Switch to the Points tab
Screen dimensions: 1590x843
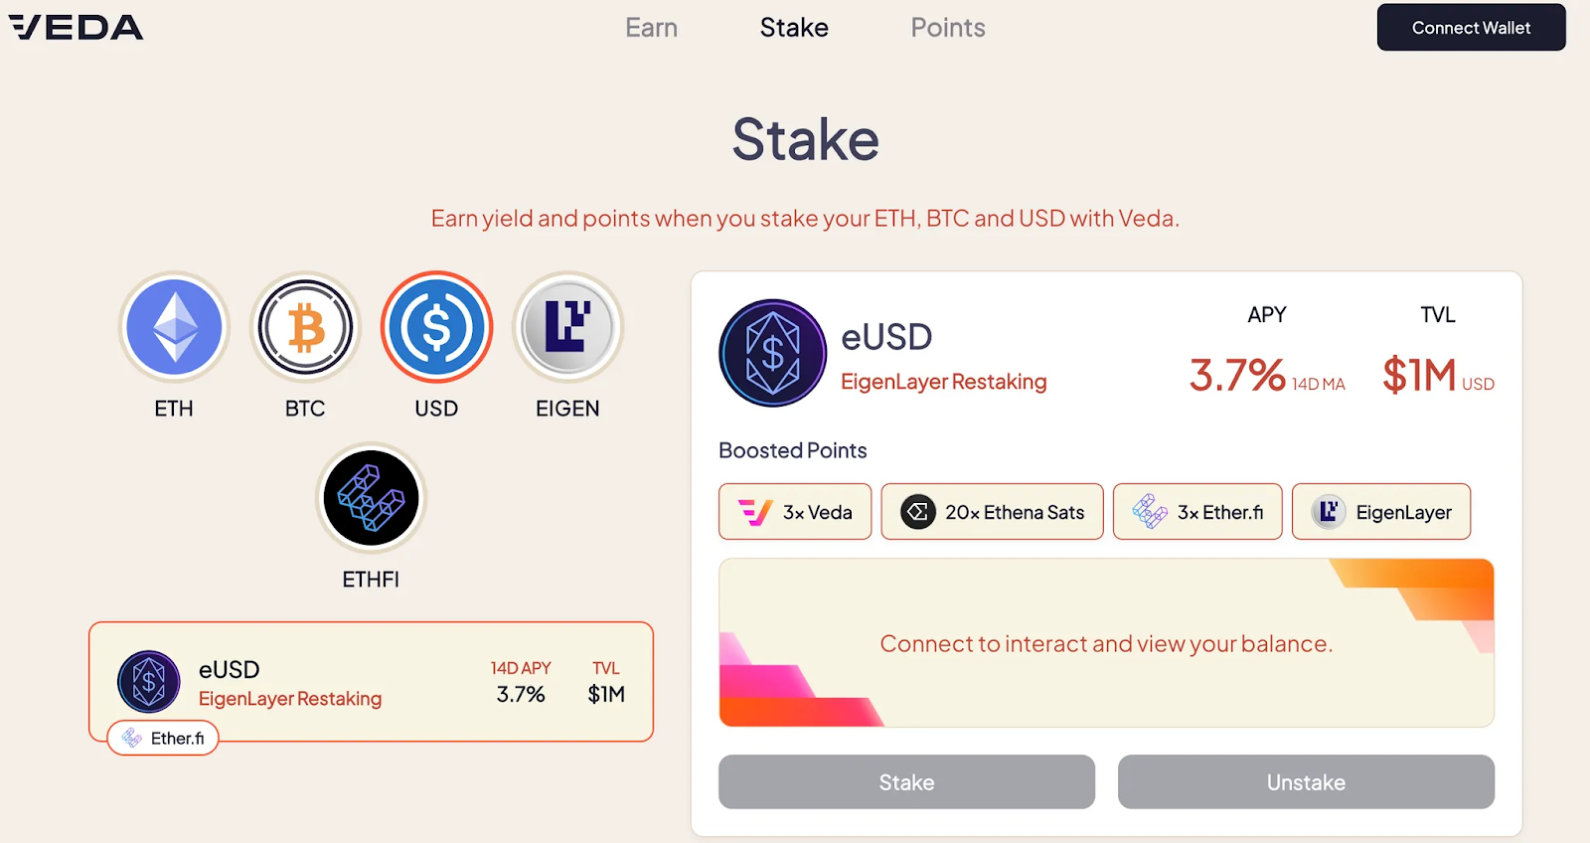point(948,28)
